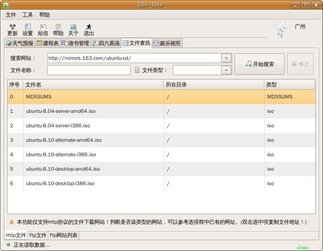Image resolution: width=323 pixels, height=251 pixels.
Task: Select the 文件查找 tab
Action: (137, 43)
